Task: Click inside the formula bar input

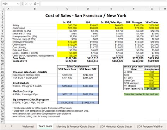Action: point(103,4)
